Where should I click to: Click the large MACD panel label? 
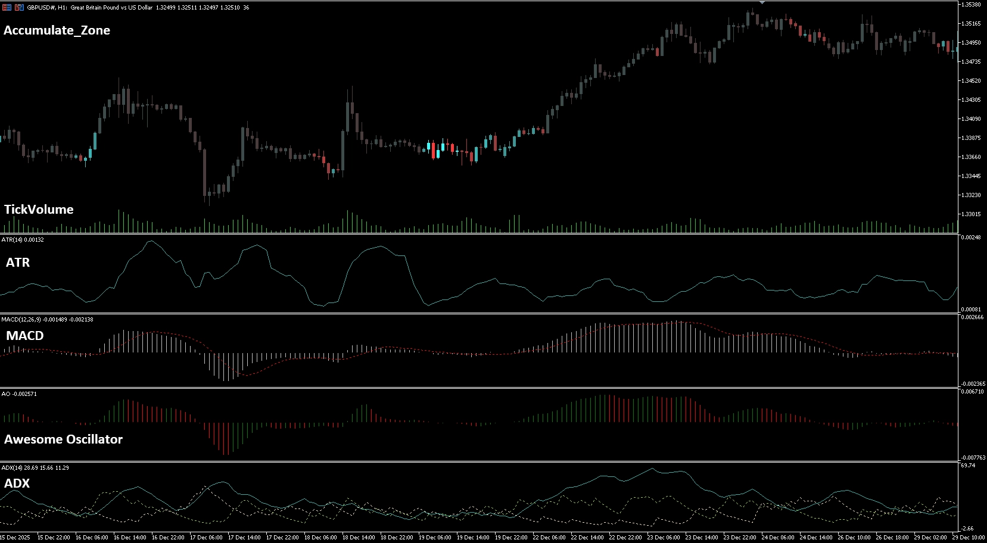(x=25, y=336)
